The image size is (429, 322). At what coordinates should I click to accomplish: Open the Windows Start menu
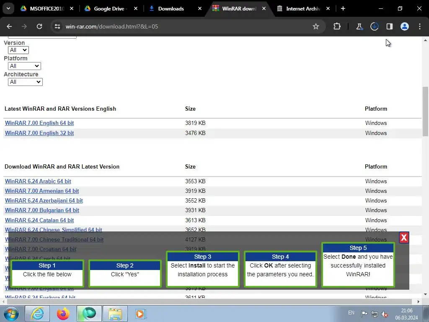click(11, 314)
